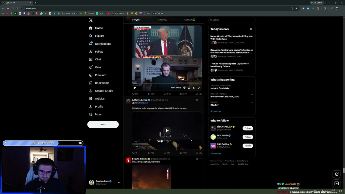Screen dimensions: 345x194
Task: Open more options for Jackson Paveletzke trend
Action: pyautogui.click(x=252, y=86)
